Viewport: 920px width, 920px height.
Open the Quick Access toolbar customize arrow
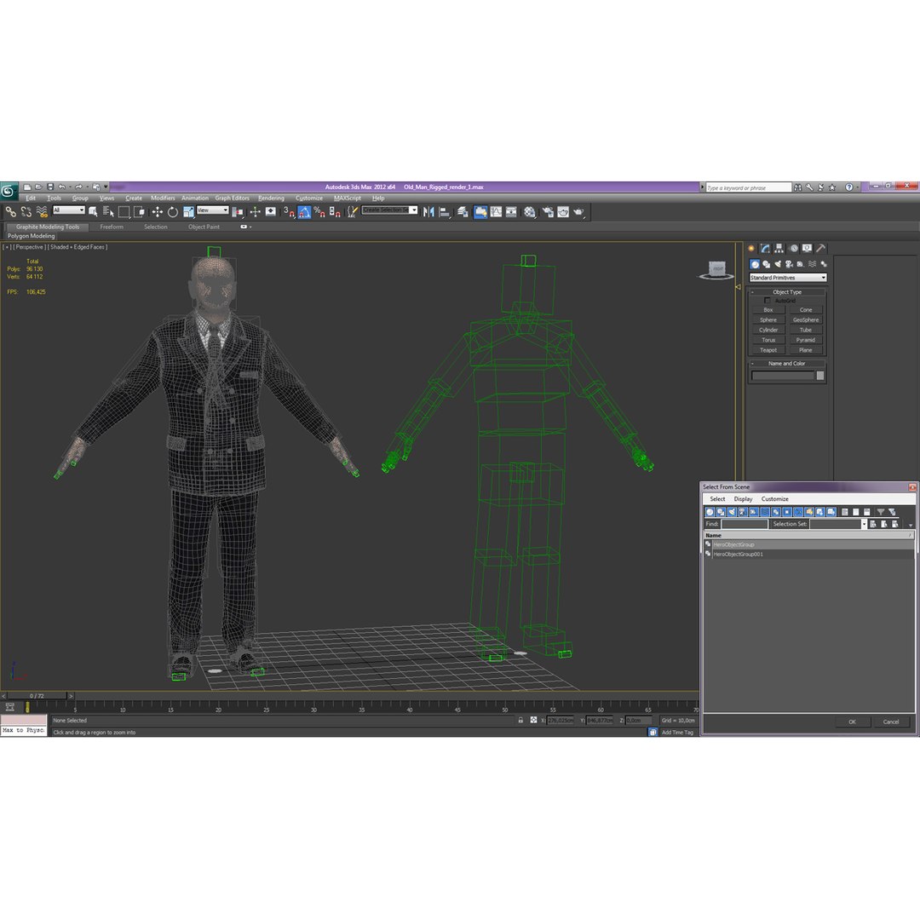106,187
